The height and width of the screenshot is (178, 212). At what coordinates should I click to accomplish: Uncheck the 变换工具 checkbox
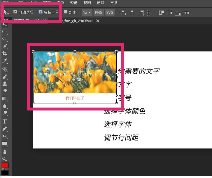(x=41, y=12)
